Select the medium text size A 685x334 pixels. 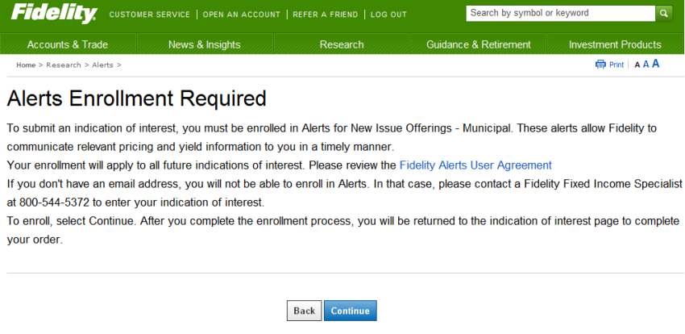[x=646, y=65]
